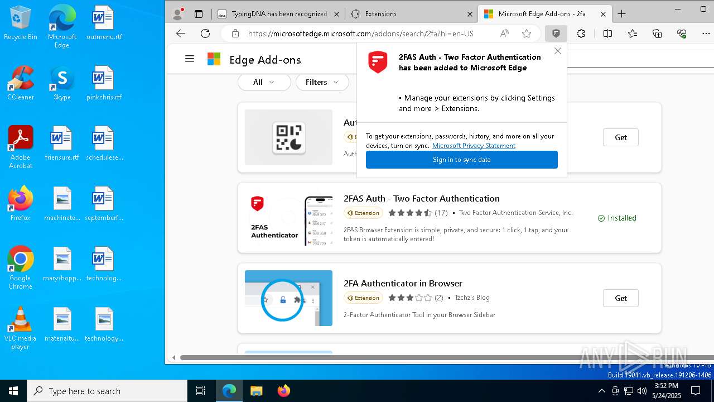Select the CCleaner desktop icon

21,83
